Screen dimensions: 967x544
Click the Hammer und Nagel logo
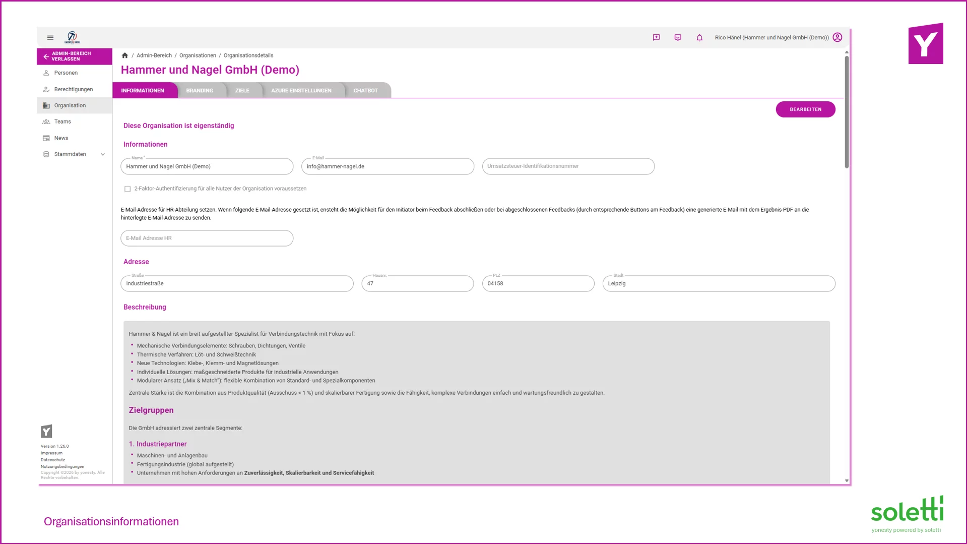pos(72,37)
